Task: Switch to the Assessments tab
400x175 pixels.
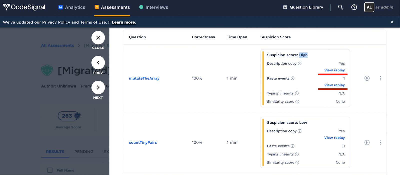Action: 112,7
